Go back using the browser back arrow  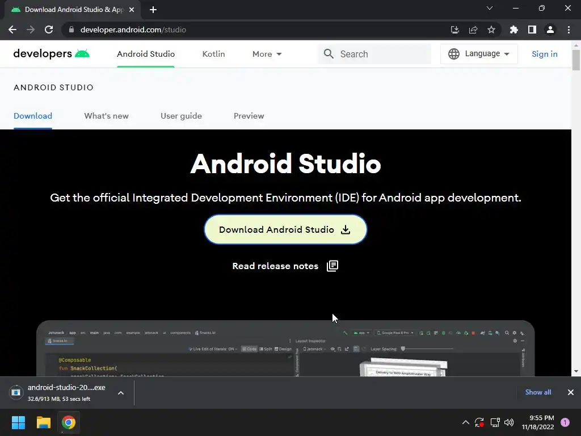(x=12, y=30)
